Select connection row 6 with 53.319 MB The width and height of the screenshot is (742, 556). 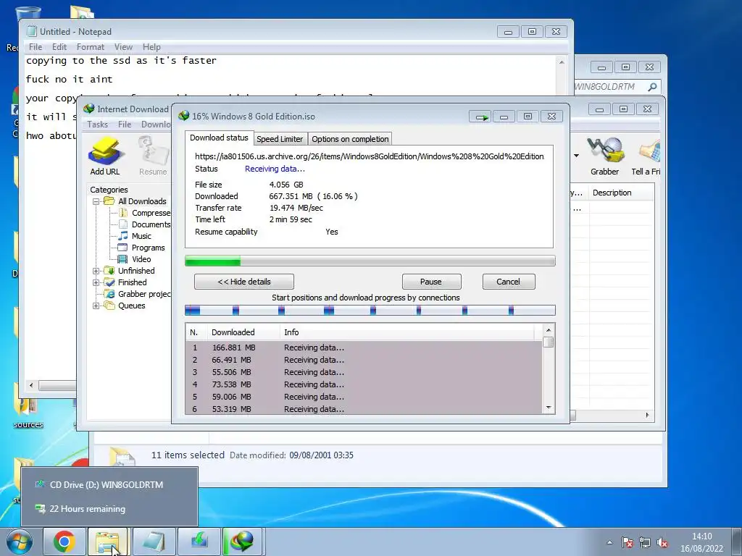364,409
